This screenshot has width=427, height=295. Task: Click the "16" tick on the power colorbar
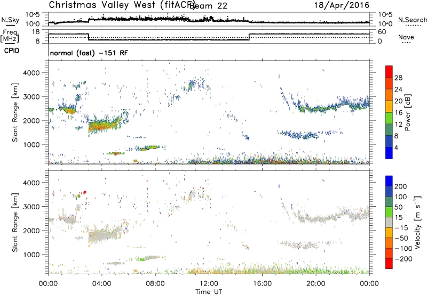coord(398,113)
